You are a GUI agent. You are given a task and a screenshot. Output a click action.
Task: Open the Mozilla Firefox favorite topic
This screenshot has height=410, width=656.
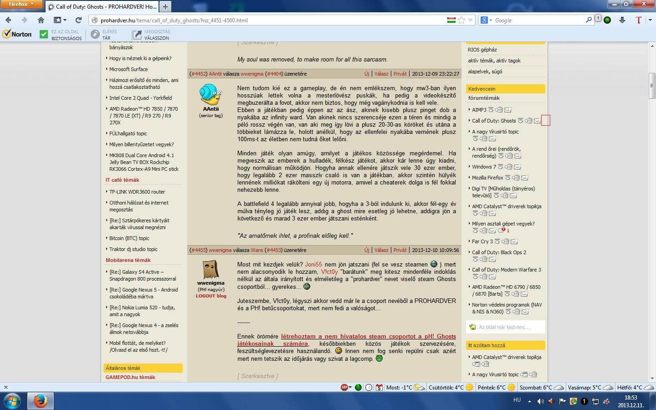tap(487, 178)
